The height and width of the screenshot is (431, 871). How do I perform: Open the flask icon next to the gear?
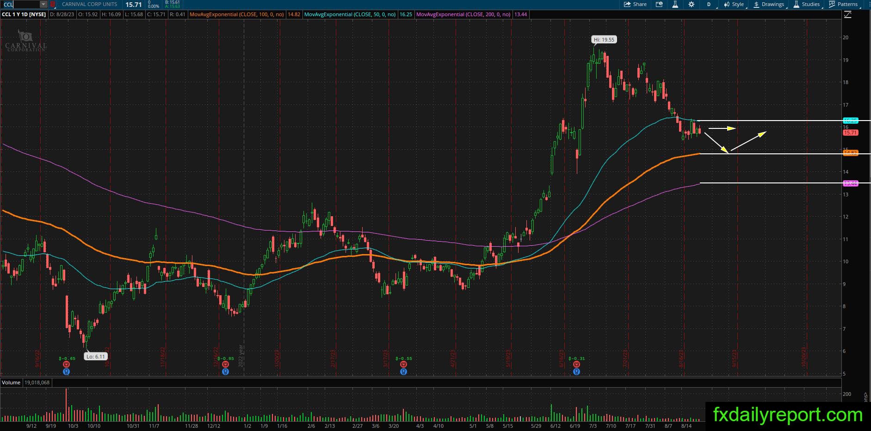tap(675, 5)
